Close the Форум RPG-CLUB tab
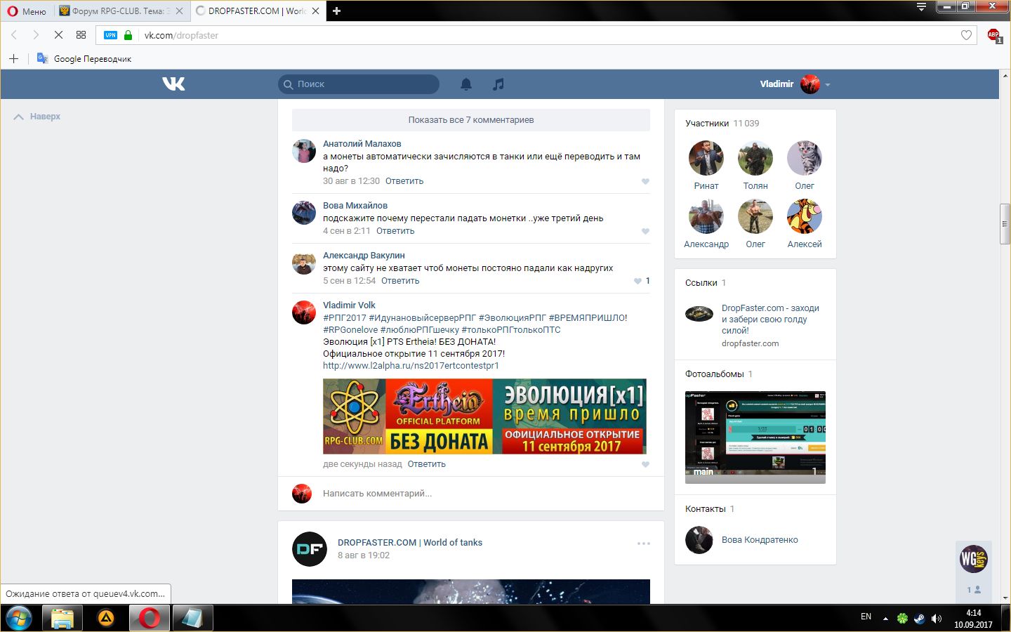Image resolution: width=1011 pixels, height=632 pixels. (x=179, y=11)
